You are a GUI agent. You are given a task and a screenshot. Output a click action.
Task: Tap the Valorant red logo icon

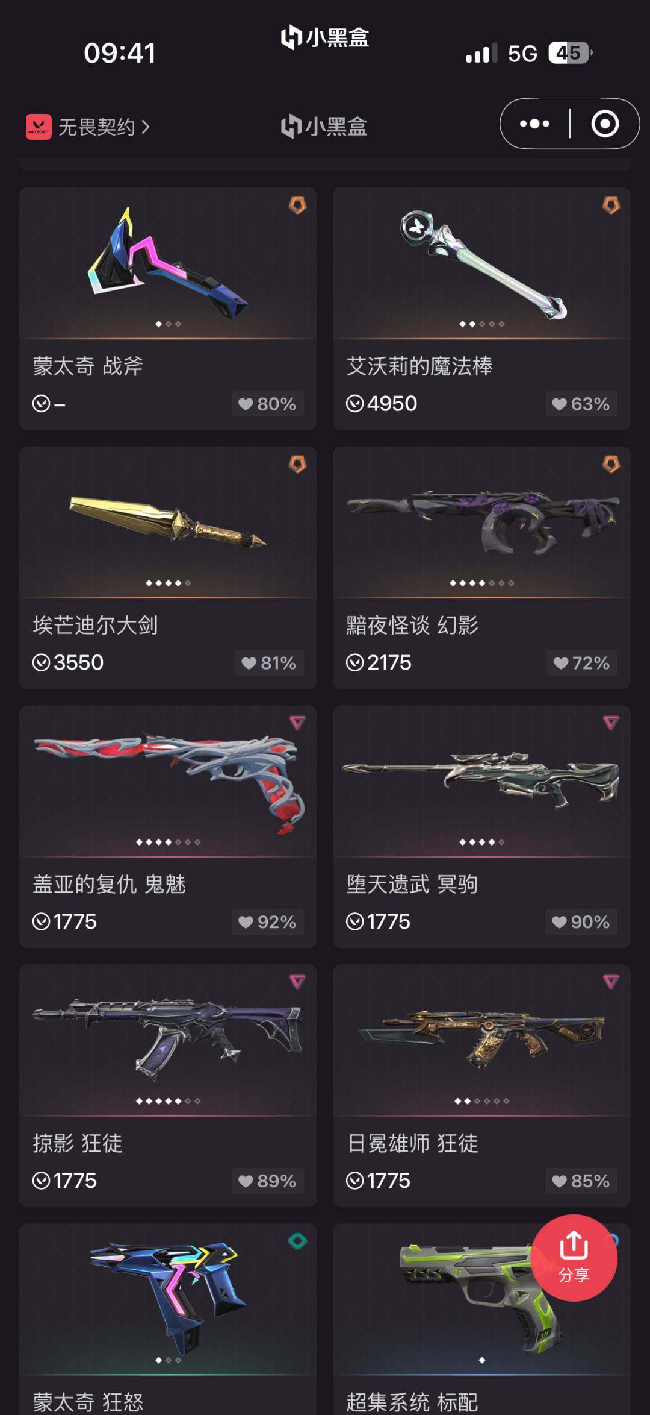39,127
